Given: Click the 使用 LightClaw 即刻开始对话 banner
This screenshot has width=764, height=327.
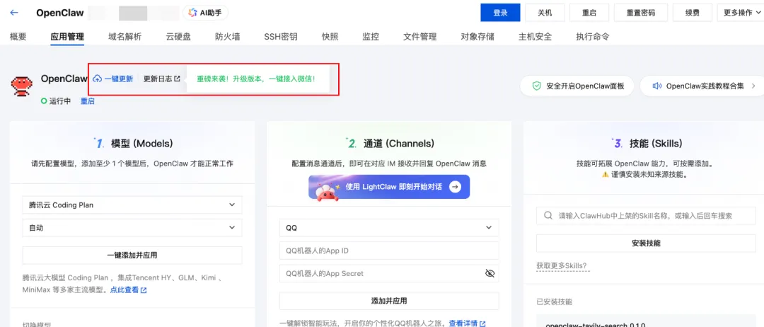Looking at the screenshot, I should [389, 187].
